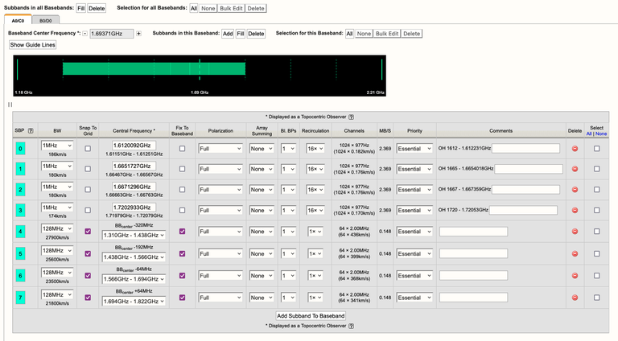The image size is (618, 341).
Task: Enable Snap To Grid for subband 2
Action: click(x=88, y=190)
